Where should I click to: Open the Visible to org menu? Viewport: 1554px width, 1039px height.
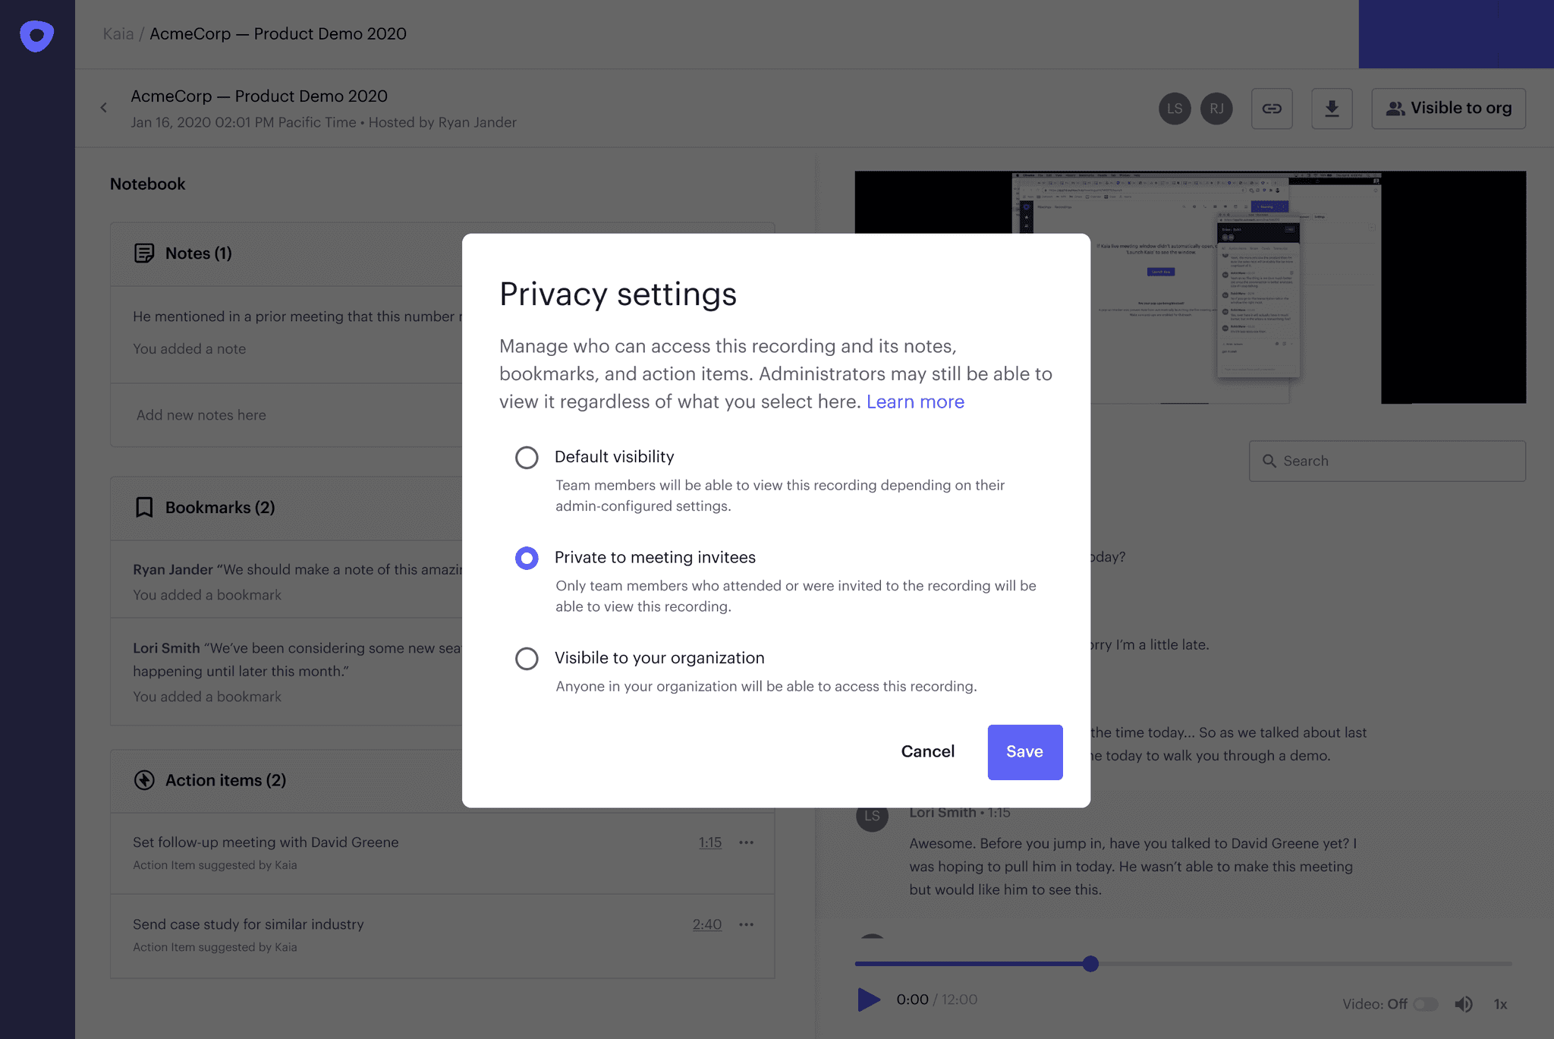[1449, 109]
